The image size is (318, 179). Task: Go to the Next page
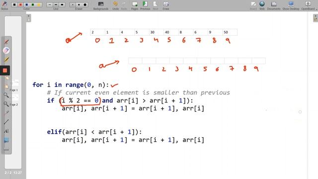(x=155, y=5)
